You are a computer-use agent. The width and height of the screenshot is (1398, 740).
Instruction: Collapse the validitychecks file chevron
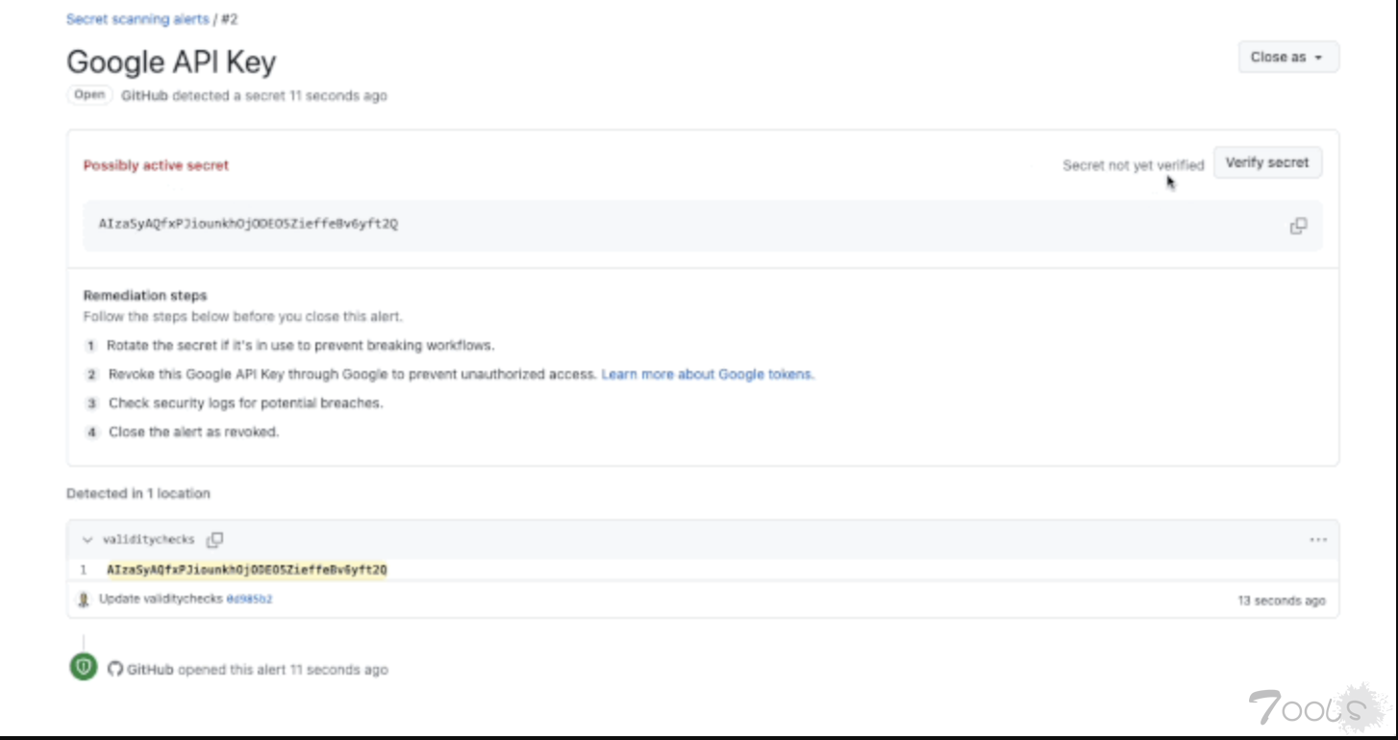click(87, 540)
